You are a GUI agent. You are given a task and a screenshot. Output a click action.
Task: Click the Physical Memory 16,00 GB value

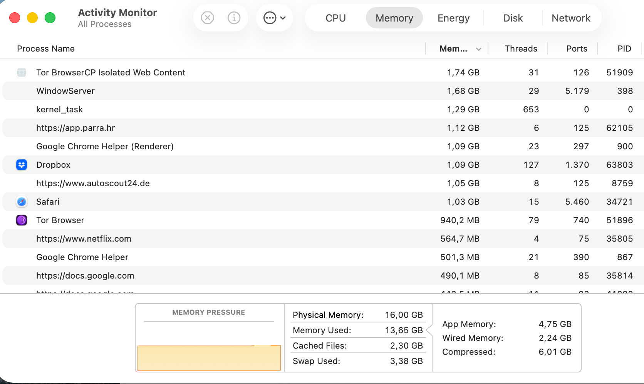point(404,315)
